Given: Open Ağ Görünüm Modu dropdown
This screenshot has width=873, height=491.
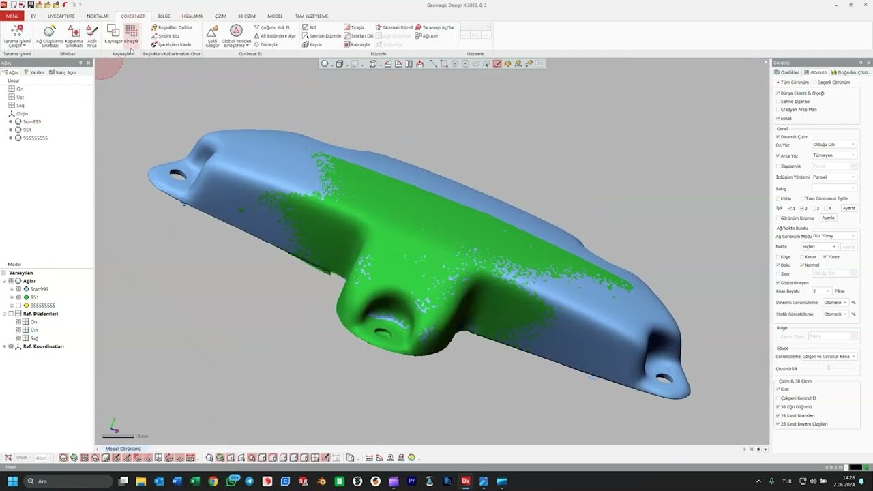Looking at the screenshot, I should click(x=834, y=236).
